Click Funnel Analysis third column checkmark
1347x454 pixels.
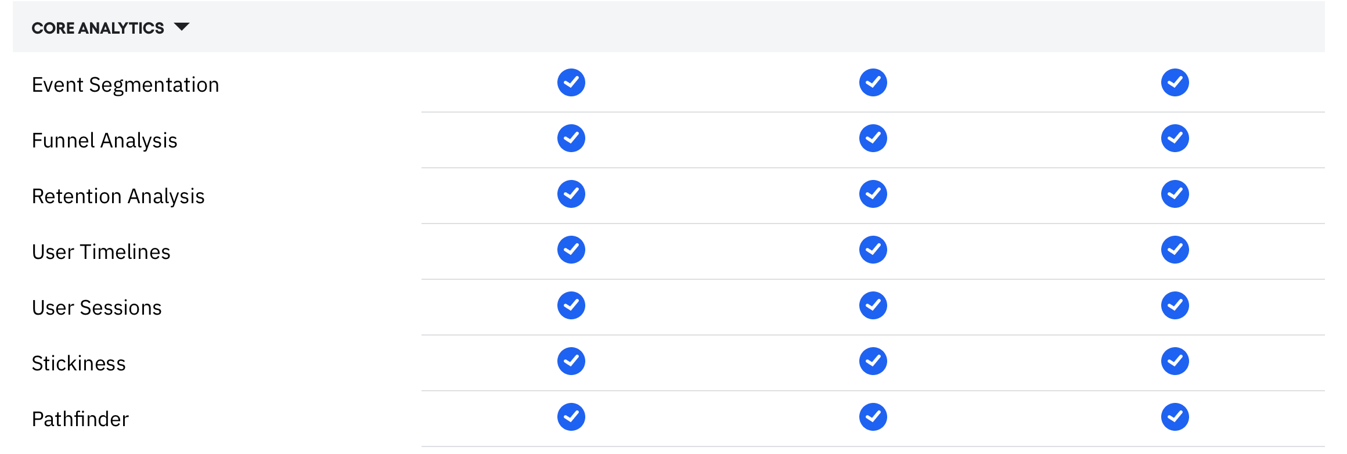1175,138
